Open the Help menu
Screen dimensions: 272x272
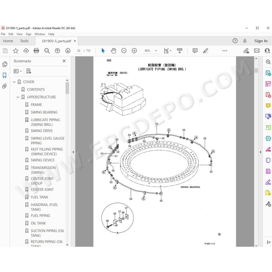click(x=51, y=34)
